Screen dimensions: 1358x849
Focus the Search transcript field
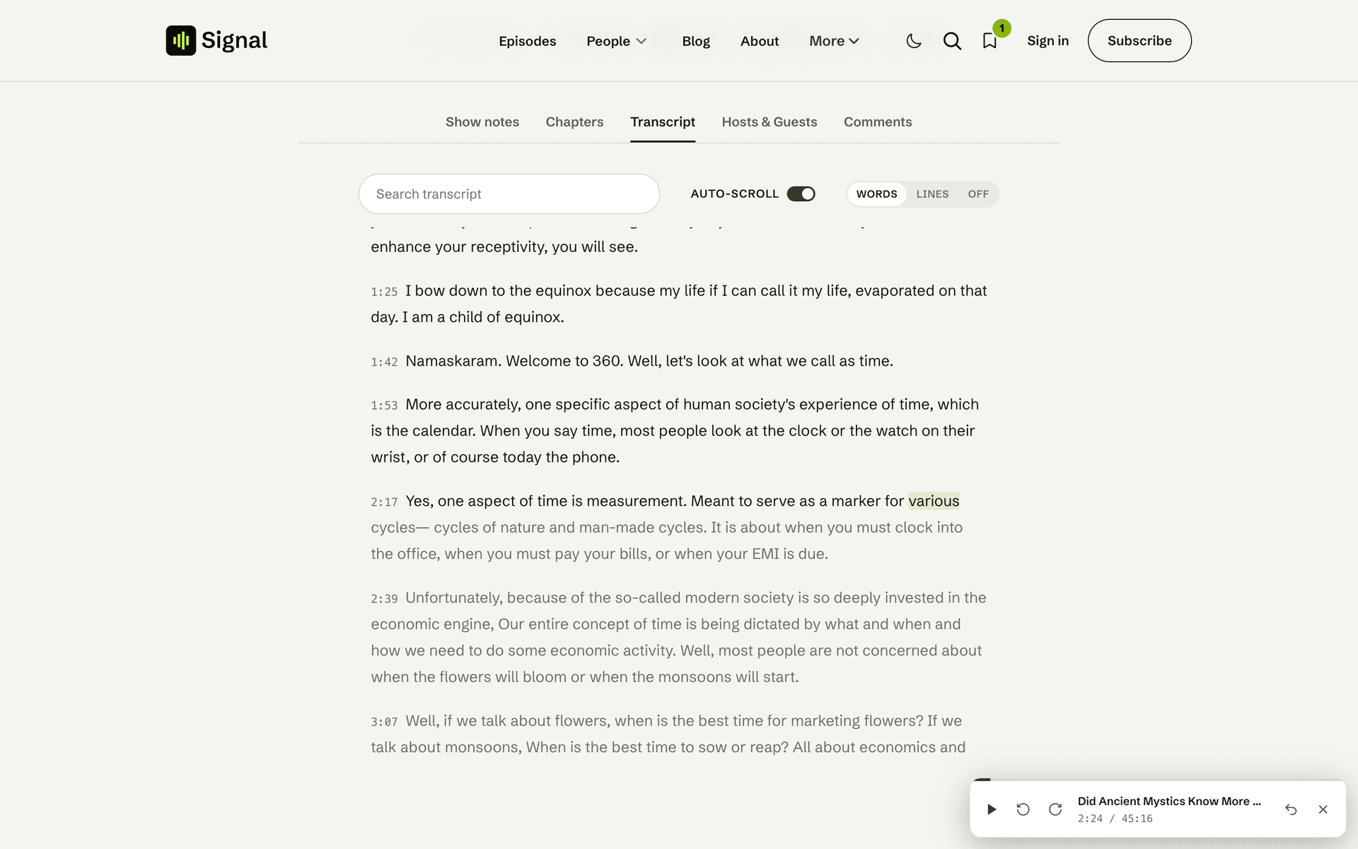[509, 194]
